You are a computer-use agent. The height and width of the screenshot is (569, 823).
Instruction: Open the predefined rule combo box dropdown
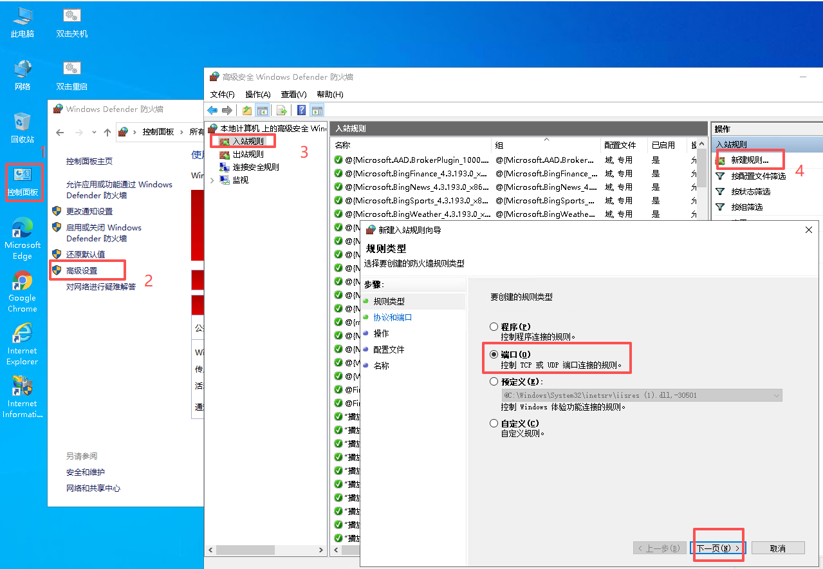(x=777, y=395)
